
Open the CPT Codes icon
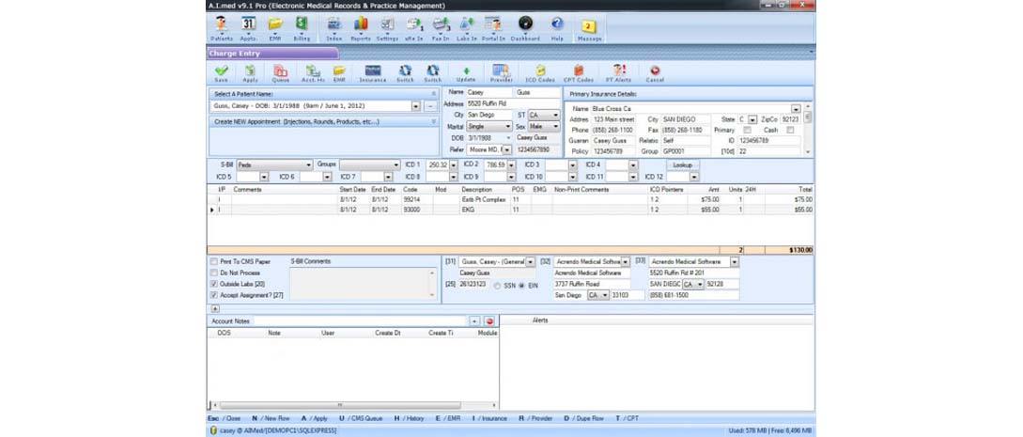click(579, 72)
